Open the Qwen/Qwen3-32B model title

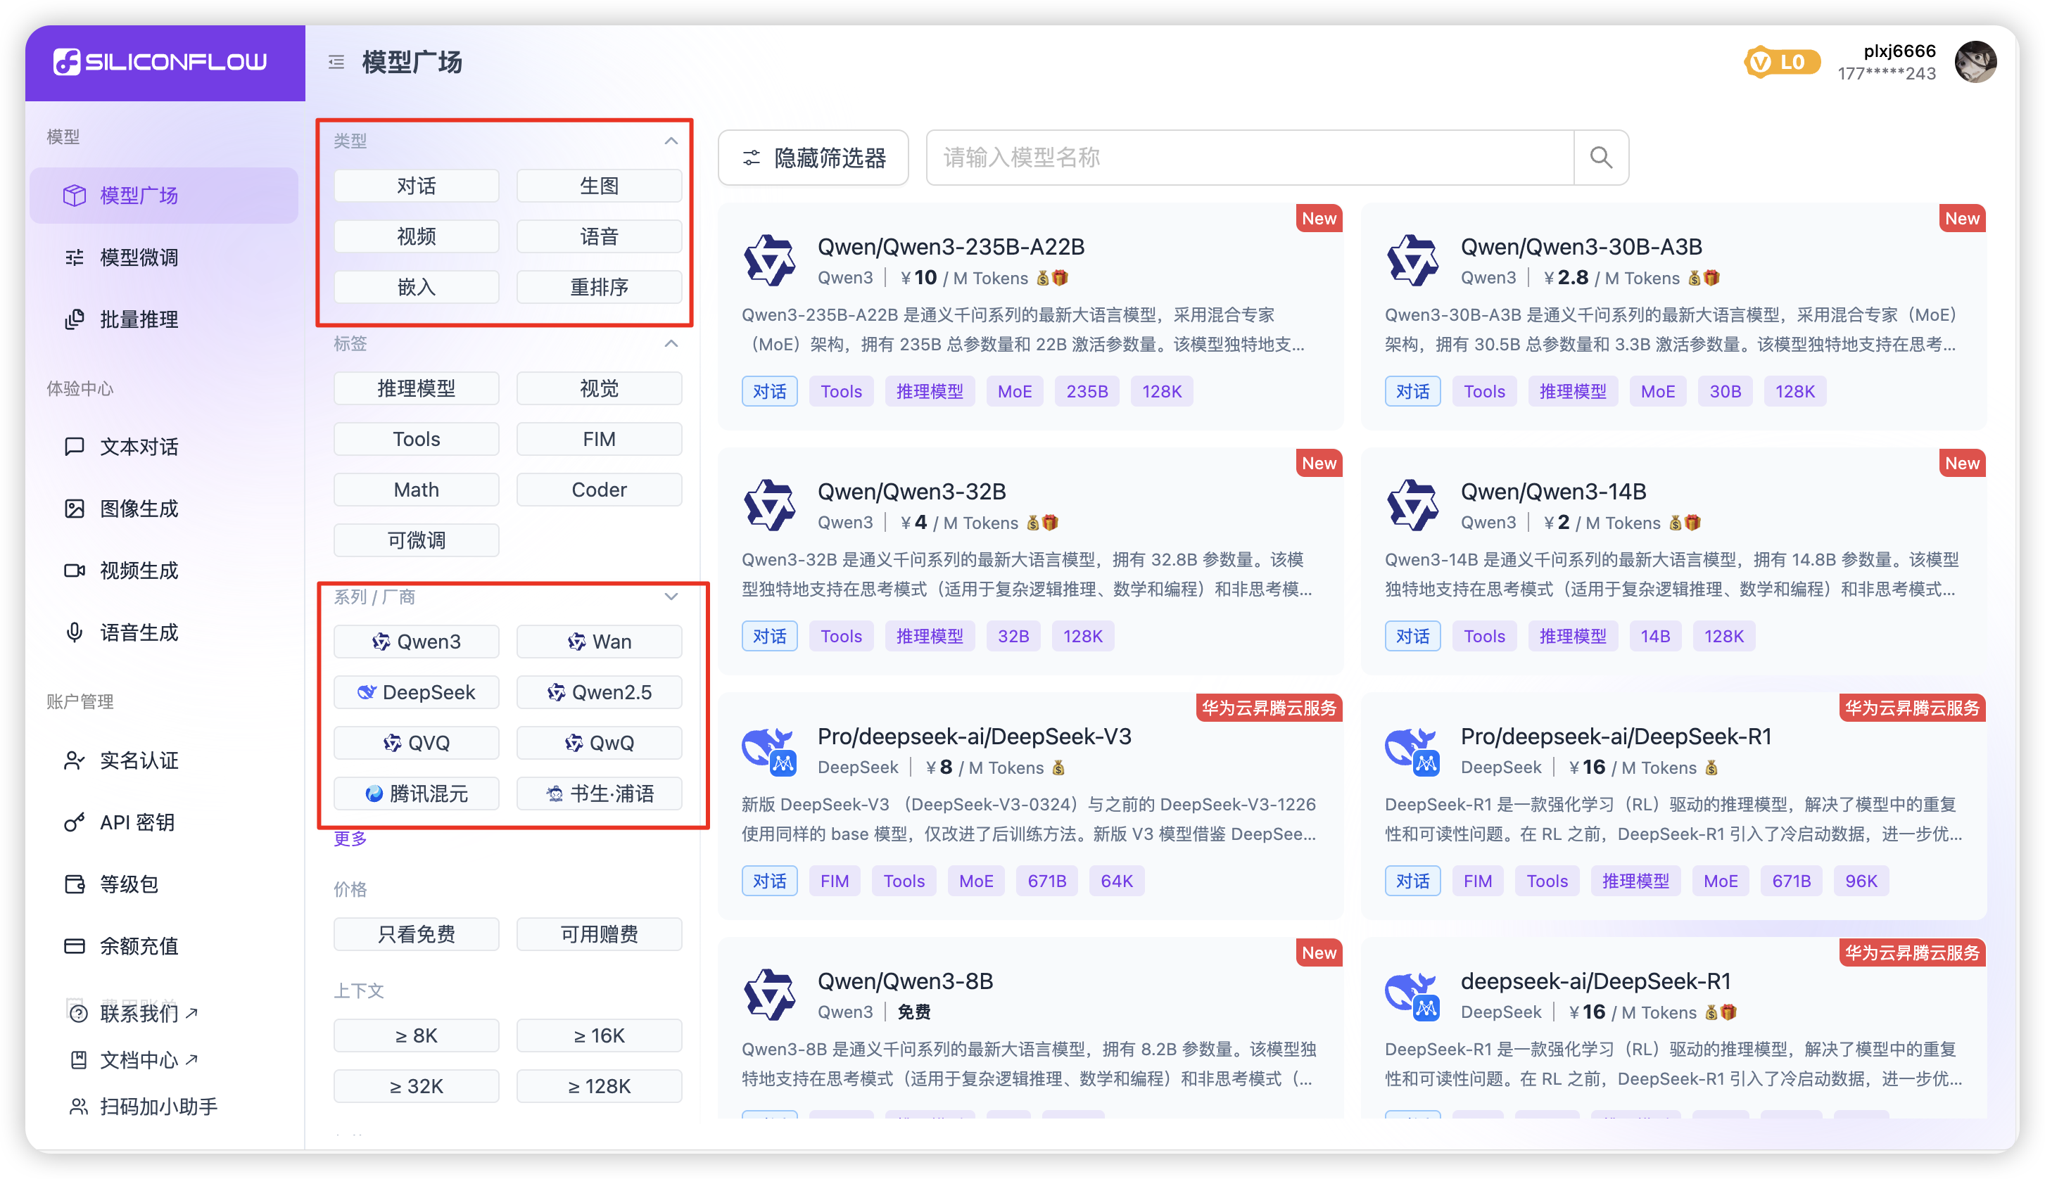(911, 492)
